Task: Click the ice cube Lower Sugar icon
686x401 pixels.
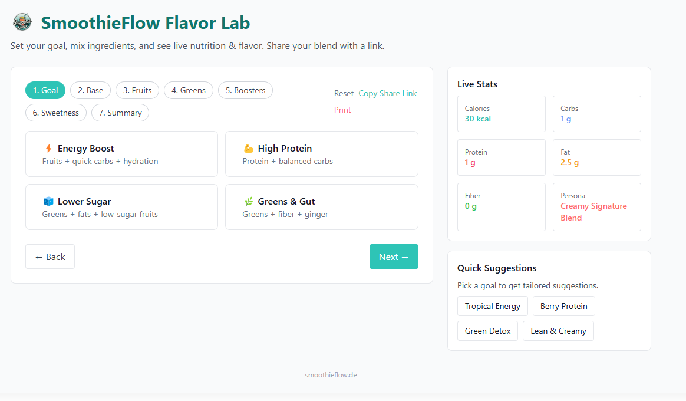Action: coord(48,202)
